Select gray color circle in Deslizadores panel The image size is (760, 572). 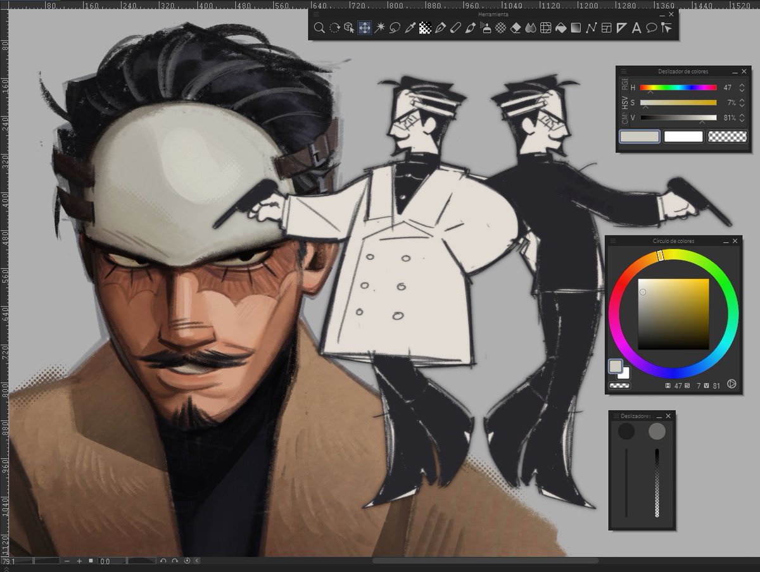(657, 431)
